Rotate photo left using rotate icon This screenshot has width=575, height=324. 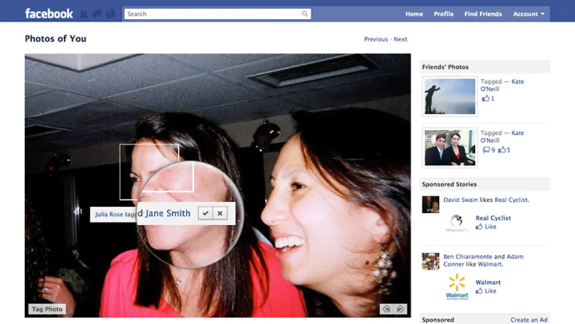point(386,309)
